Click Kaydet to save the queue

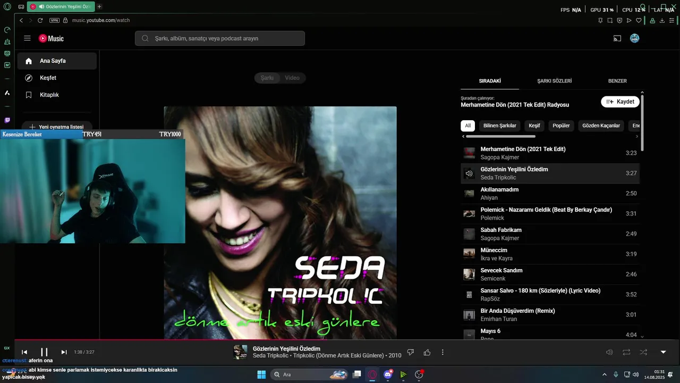point(620,102)
